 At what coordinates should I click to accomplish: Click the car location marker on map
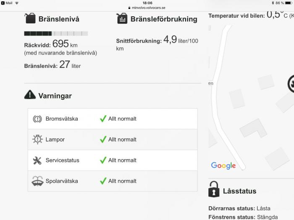(291, 83)
